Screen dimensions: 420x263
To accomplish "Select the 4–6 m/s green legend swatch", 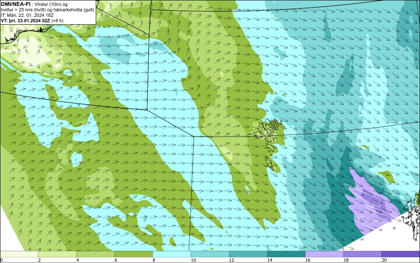I will coord(95,254).
